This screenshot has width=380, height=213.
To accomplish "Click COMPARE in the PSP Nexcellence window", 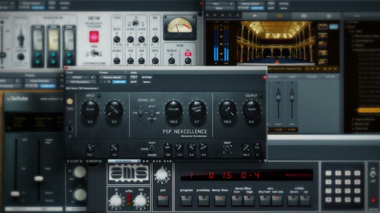I will tap(119, 82).
